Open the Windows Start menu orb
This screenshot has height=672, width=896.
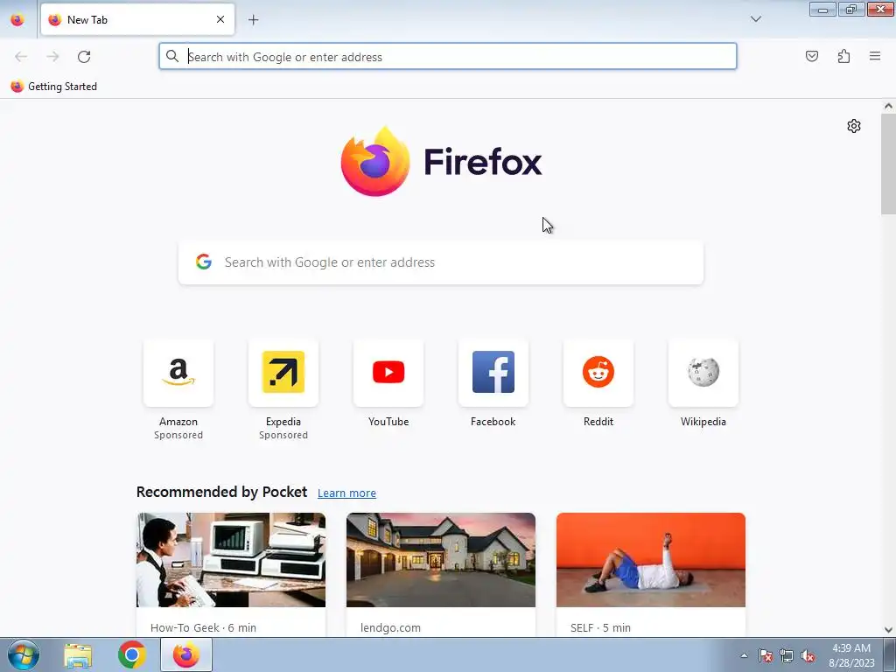click(x=24, y=654)
